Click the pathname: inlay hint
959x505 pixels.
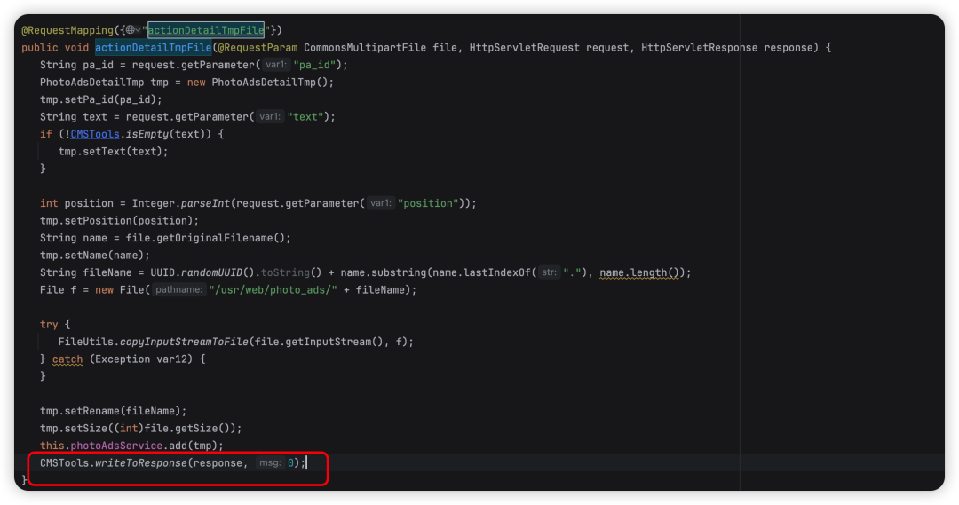(178, 290)
